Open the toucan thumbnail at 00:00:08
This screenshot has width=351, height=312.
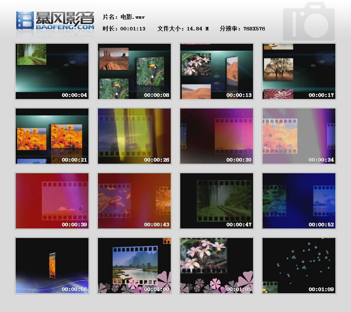coord(134,71)
